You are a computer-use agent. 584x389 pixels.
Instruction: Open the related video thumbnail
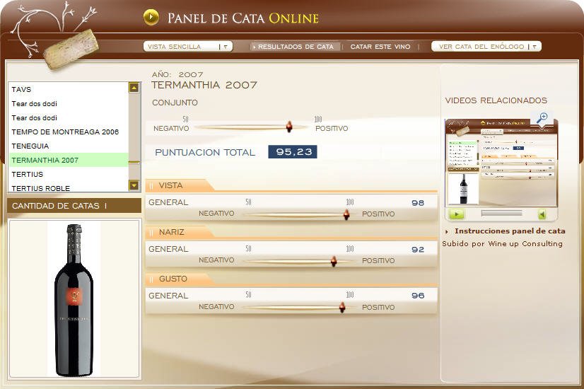click(x=501, y=163)
